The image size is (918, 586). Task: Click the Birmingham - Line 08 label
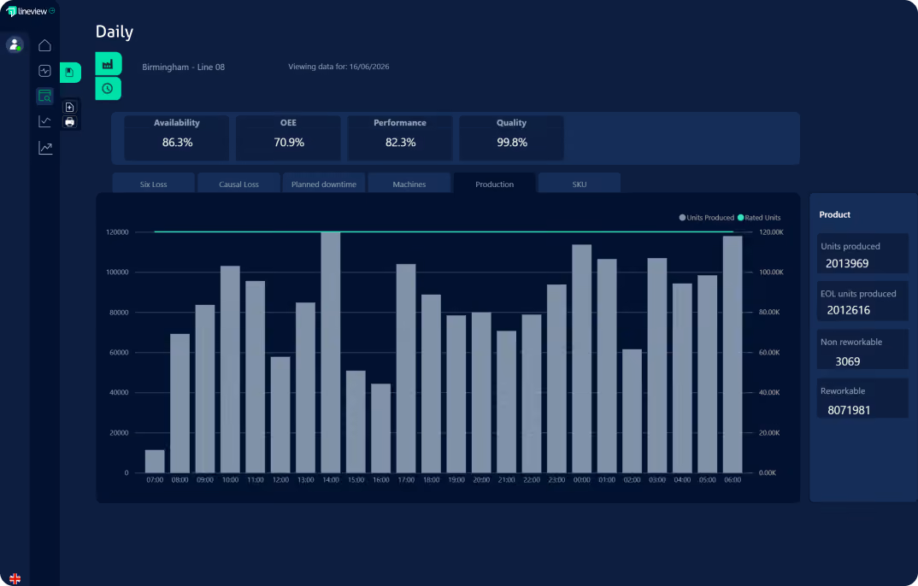183,67
